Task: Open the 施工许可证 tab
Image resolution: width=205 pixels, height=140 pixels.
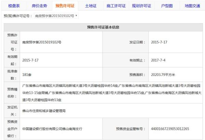Action: coord(116,6)
